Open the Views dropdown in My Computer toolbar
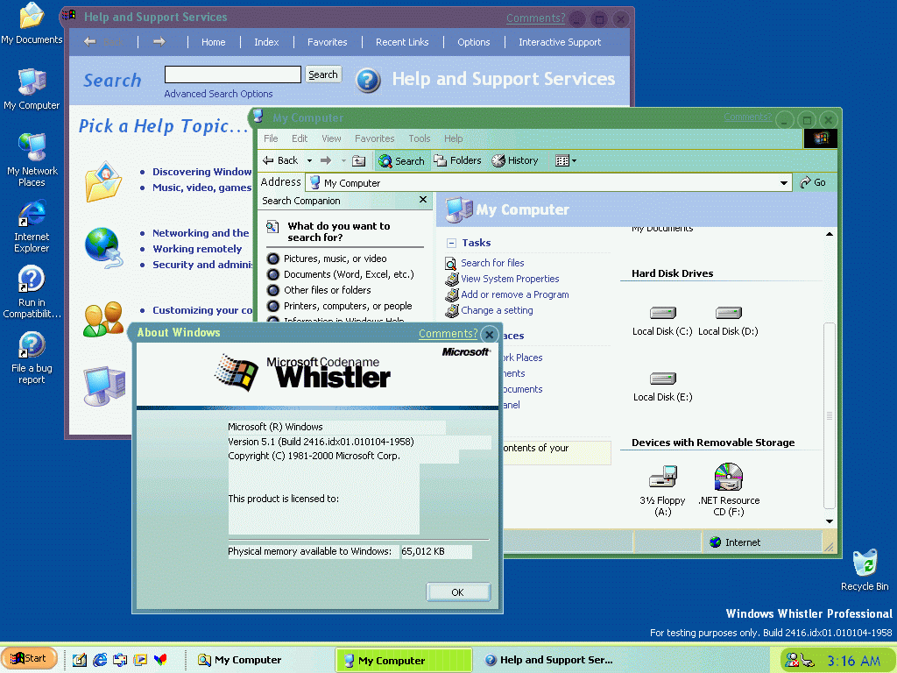 pos(566,161)
